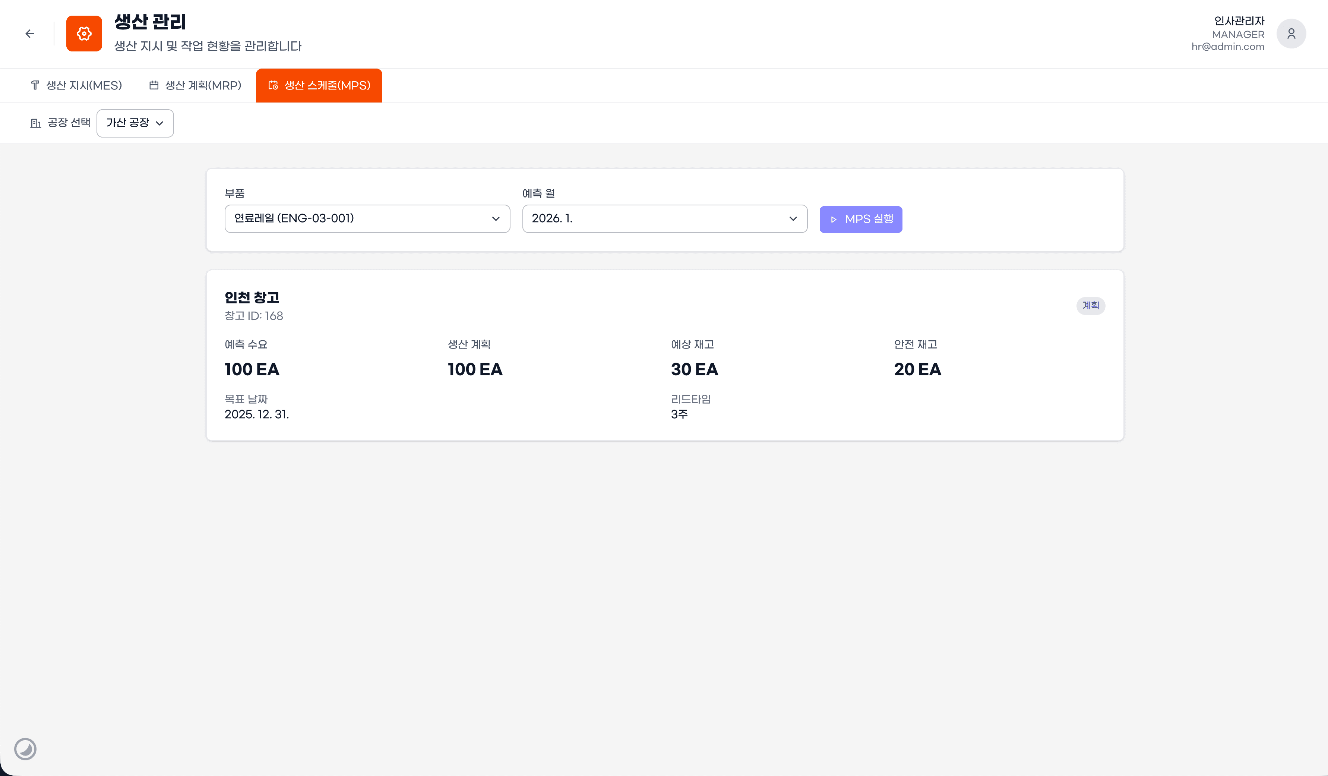The width and height of the screenshot is (1328, 776).
Task: Click the MES tab tool icon
Action: (35, 85)
